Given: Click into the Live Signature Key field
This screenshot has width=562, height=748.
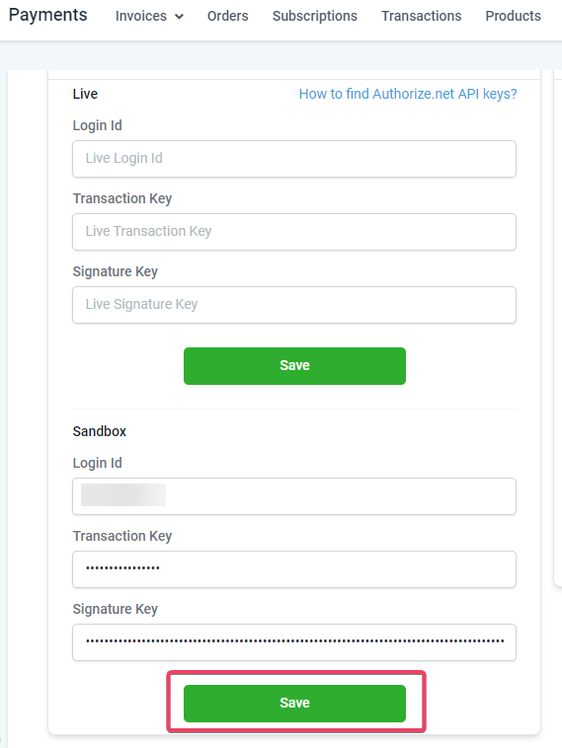Looking at the screenshot, I should click(294, 305).
